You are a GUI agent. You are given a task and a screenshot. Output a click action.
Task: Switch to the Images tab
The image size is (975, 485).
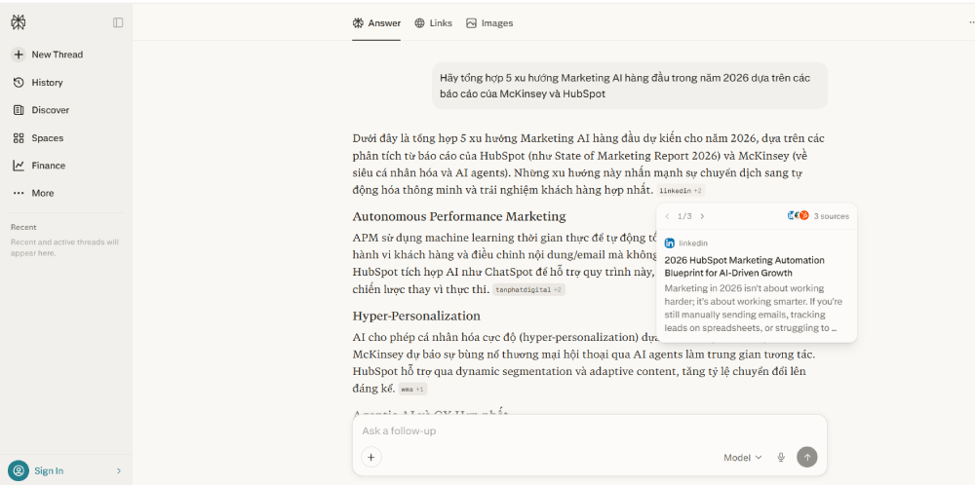[489, 23]
